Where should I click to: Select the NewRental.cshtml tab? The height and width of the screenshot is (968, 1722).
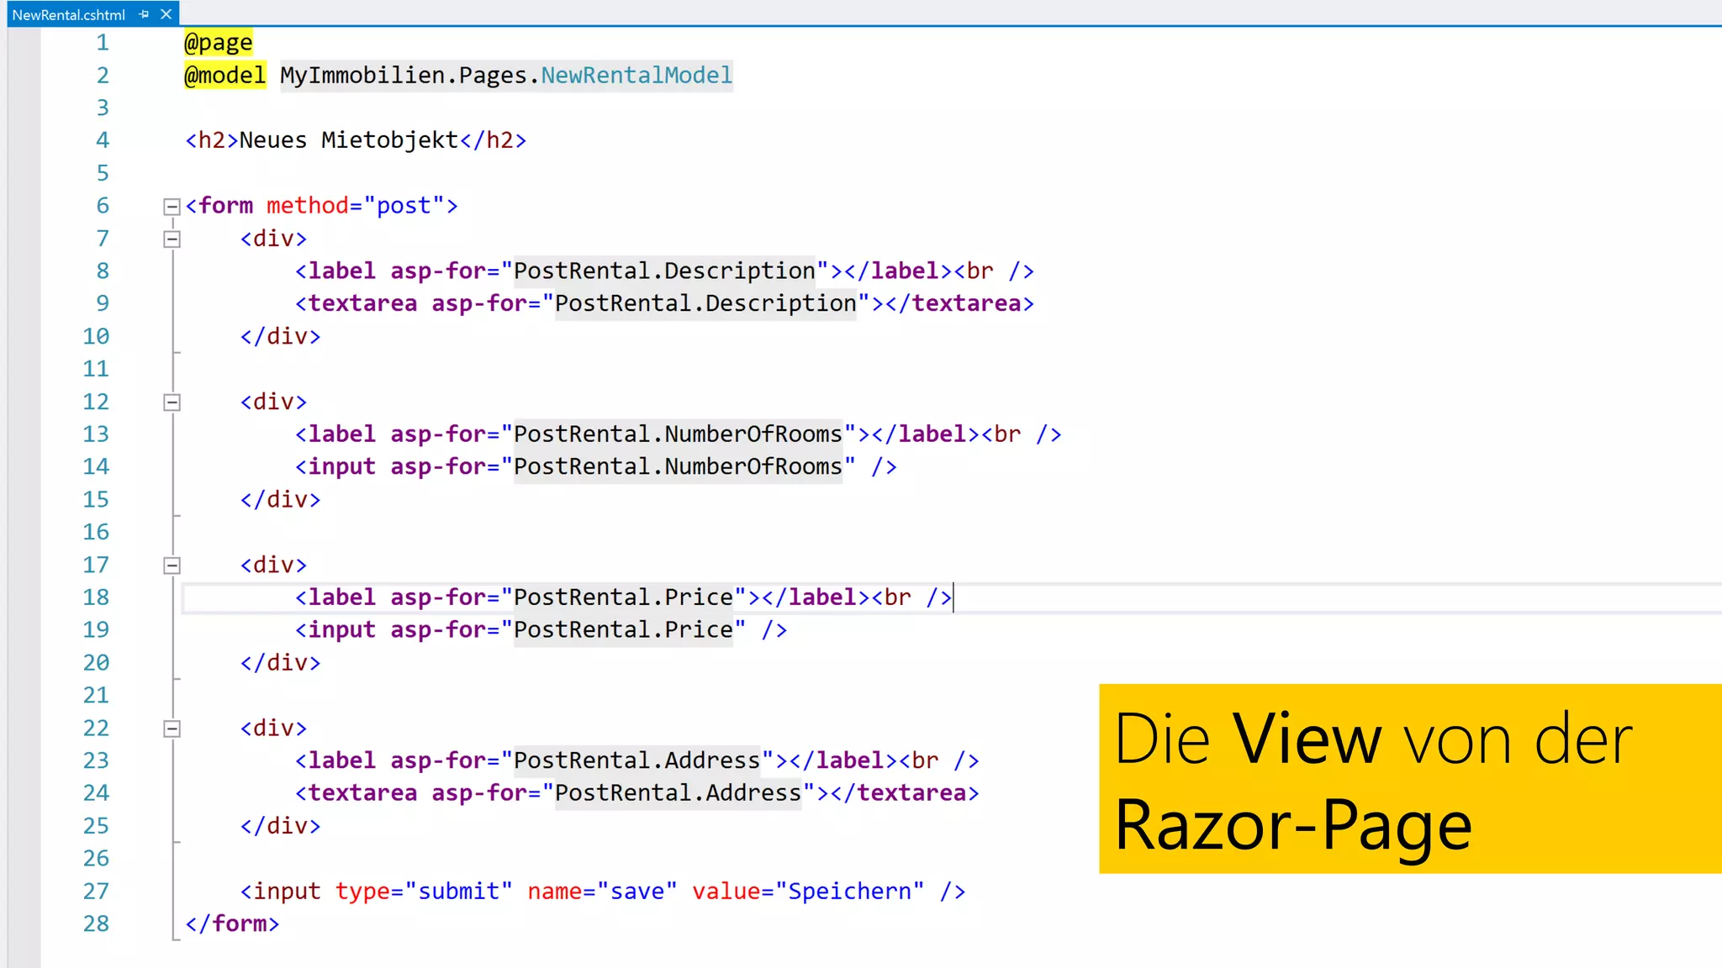(68, 14)
